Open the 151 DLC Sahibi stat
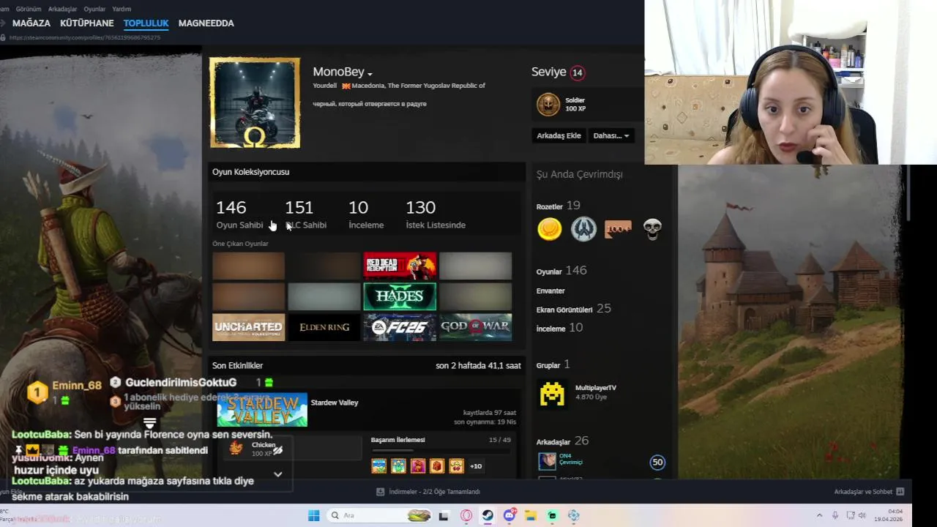 click(305, 214)
